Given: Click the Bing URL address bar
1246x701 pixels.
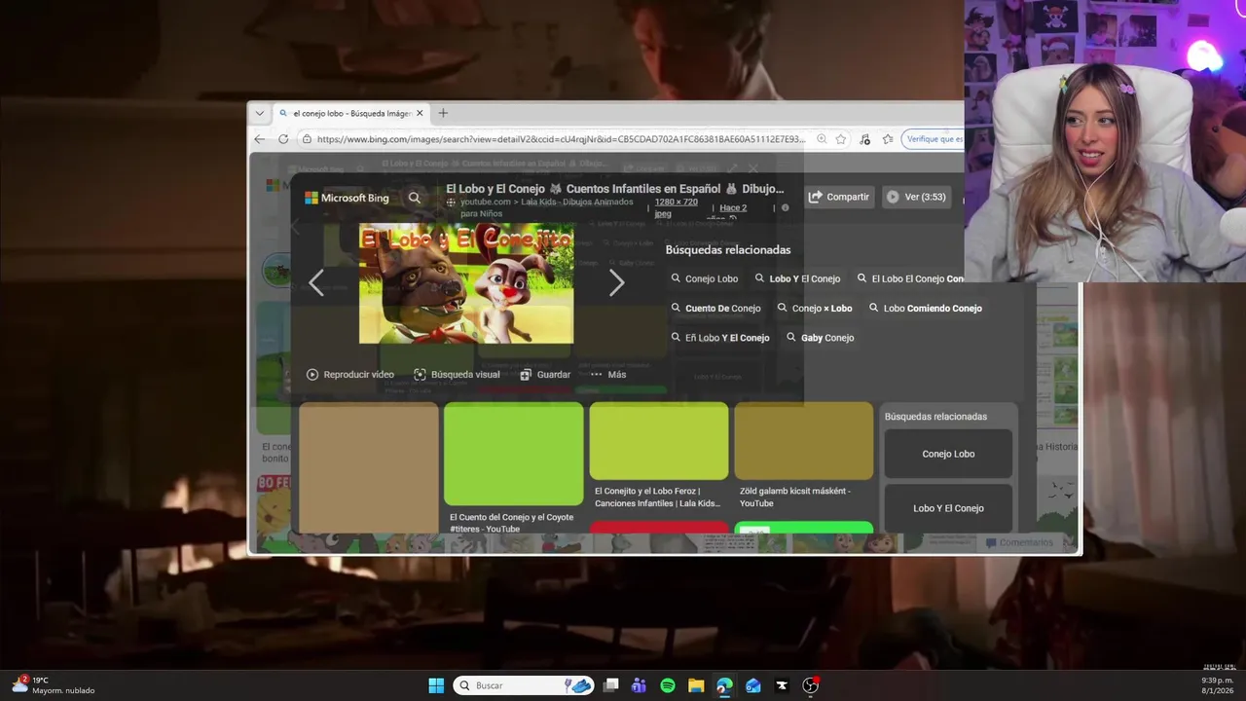Looking at the screenshot, I should click(561, 139).
